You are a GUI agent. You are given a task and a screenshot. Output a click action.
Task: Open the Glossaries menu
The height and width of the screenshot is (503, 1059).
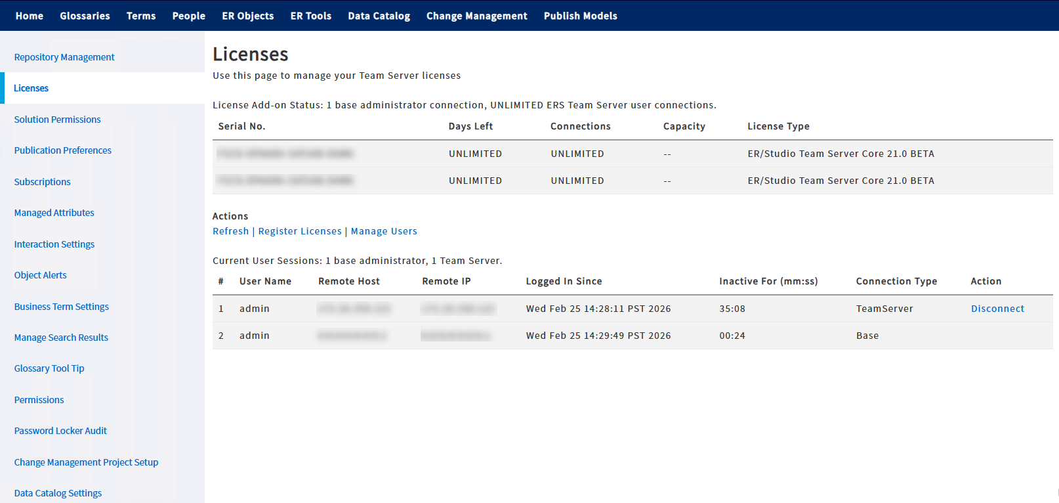[x=85, y=16]
